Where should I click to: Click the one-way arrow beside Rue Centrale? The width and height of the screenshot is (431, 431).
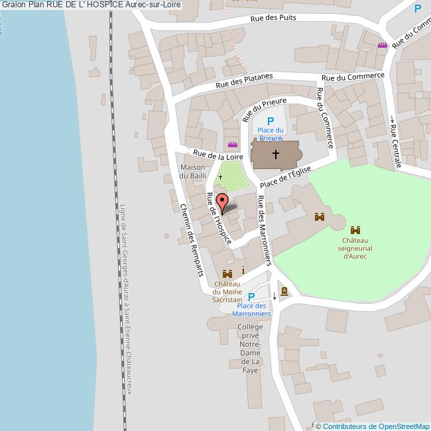tap(393, 120)
